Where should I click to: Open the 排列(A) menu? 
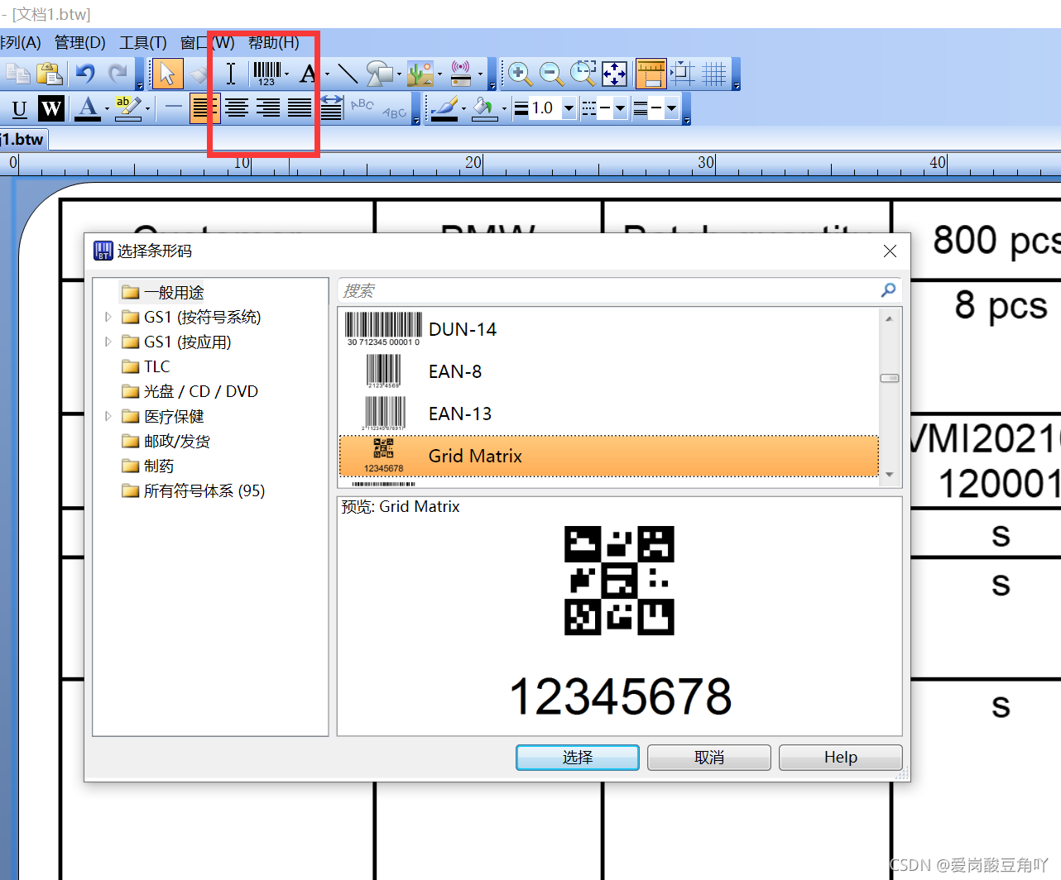click(20, 42)
